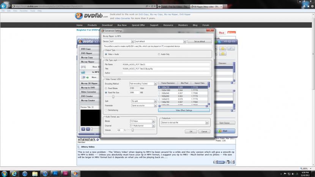Click the browser back arrow button
Viewport: 315px width, 177px height.
[3, 6]
